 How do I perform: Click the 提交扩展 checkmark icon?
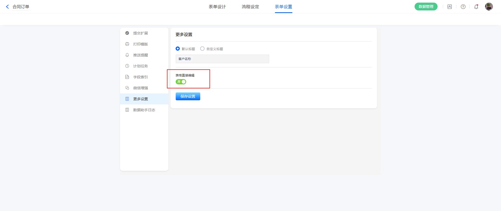point(127,33)
